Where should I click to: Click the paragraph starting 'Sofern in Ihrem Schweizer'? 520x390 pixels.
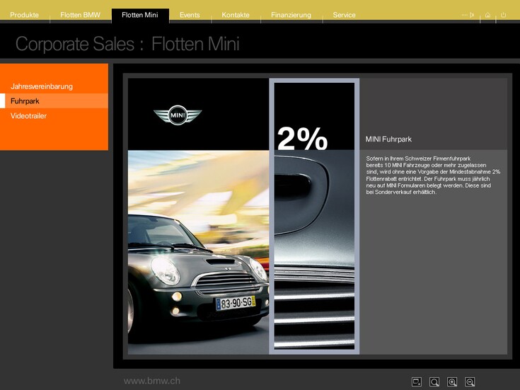(x=433, y=176)
